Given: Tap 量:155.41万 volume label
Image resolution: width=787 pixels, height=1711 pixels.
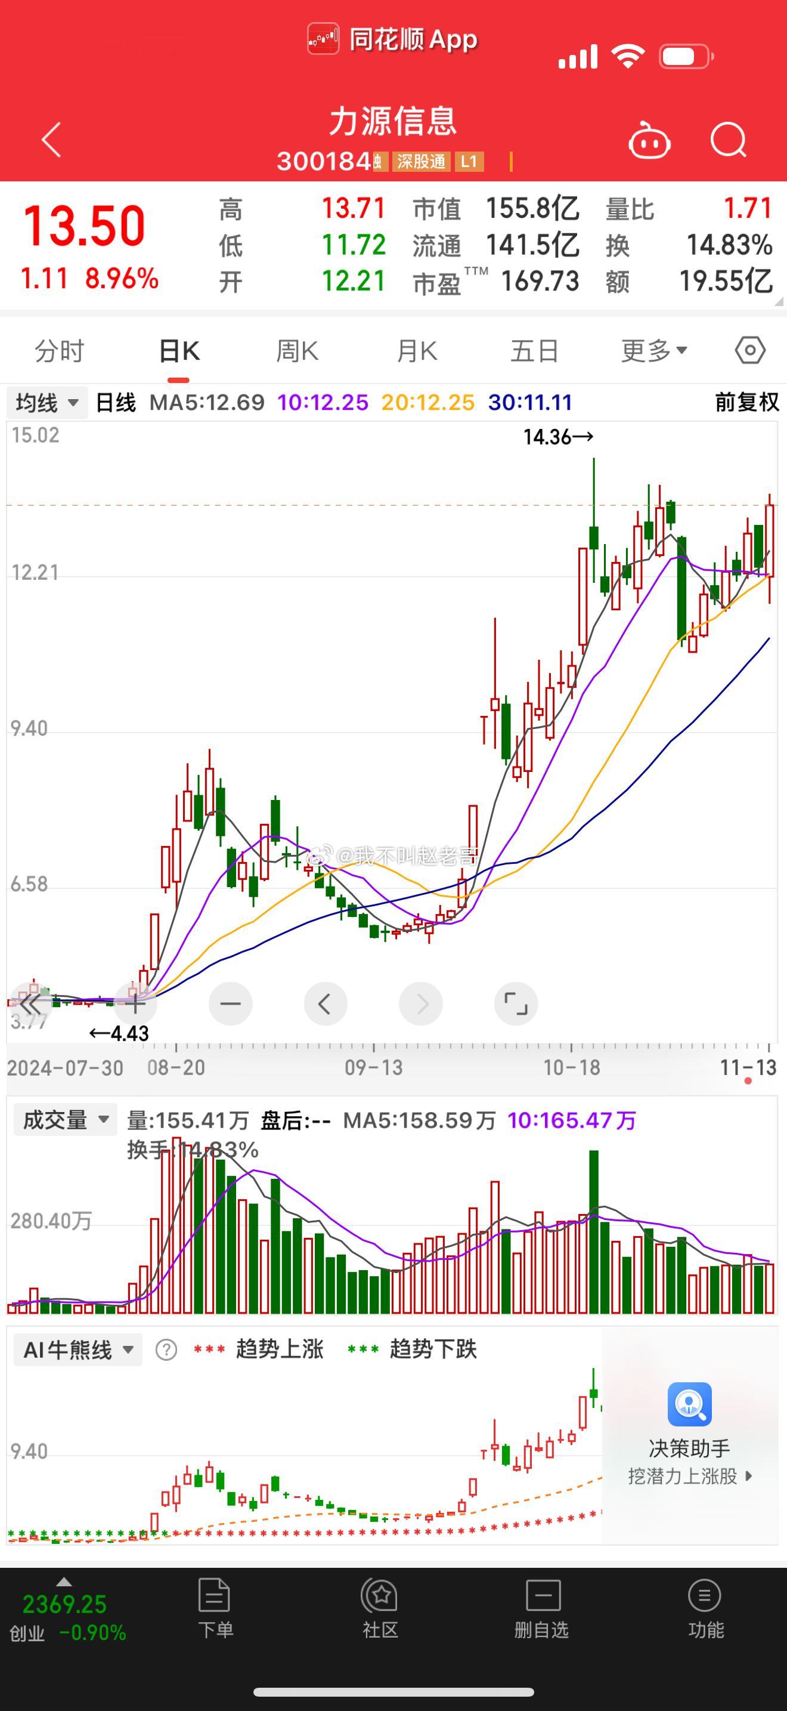Looking at the screenshot, I should pos(188,1120).
